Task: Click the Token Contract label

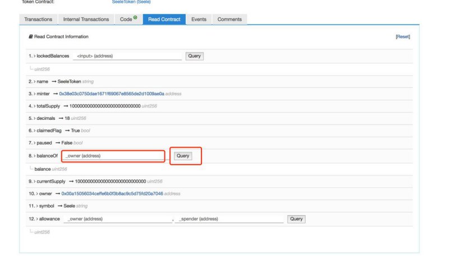Action: point(38,2)
